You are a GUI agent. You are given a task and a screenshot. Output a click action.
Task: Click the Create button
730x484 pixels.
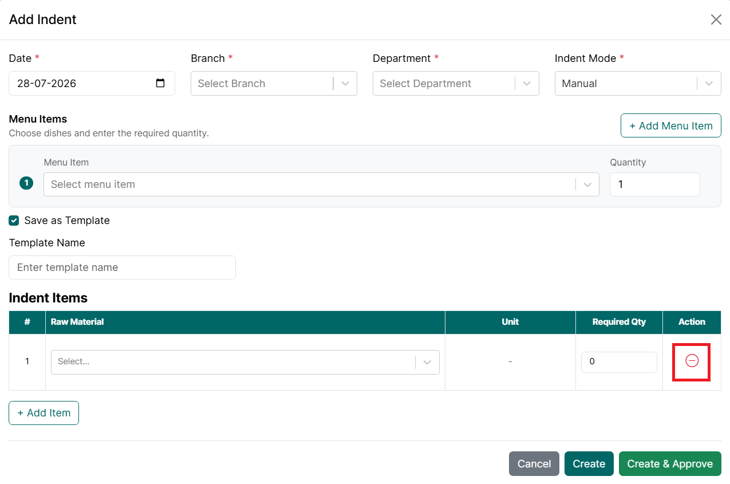(x=589, y=464)
